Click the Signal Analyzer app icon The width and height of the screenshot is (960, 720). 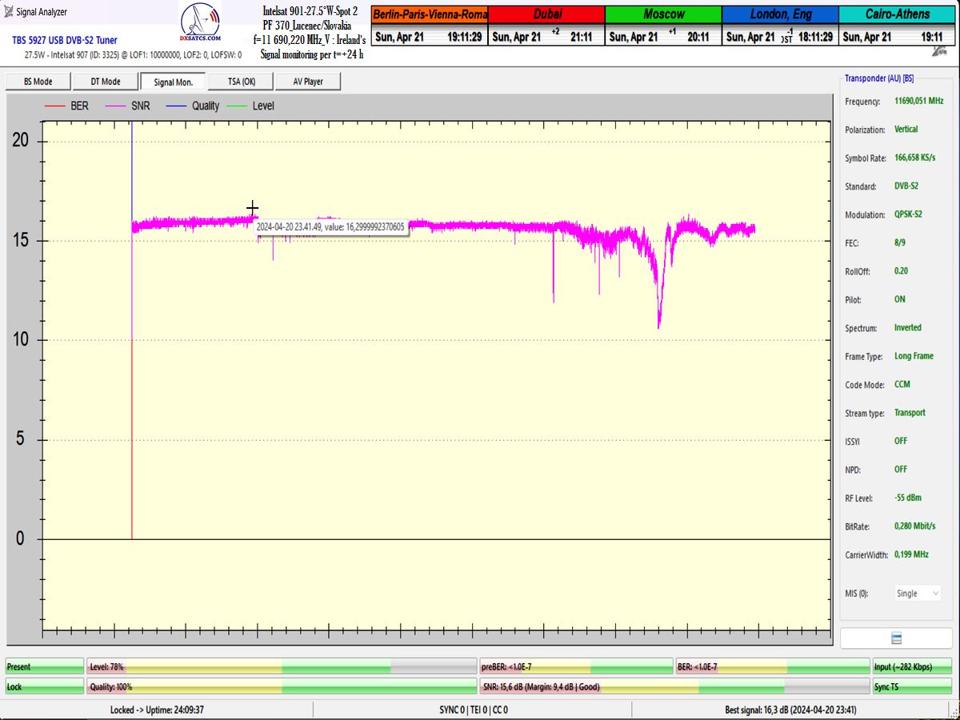[x=9, y=12]
